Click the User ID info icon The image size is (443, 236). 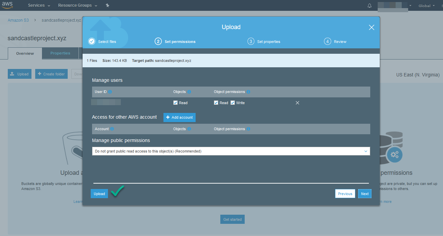click(x=110, y=92)
